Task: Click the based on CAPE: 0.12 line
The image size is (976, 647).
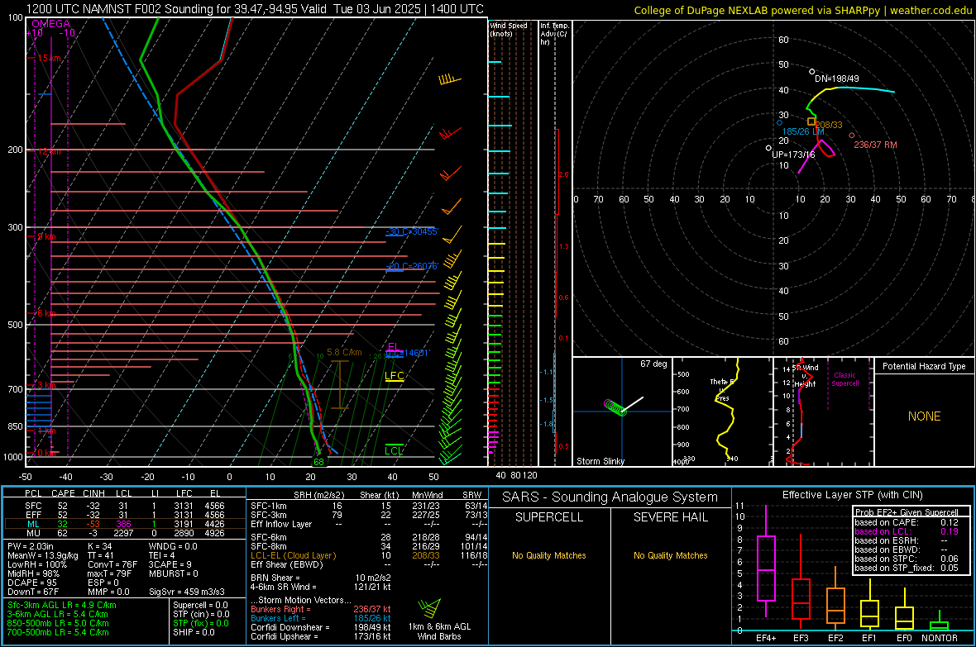Action: click(907, 522)
